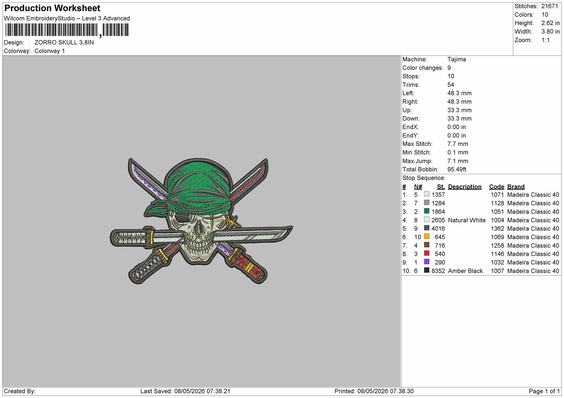
Task: Click the Amber Black color swatch
Action: [x=427, y=271]
